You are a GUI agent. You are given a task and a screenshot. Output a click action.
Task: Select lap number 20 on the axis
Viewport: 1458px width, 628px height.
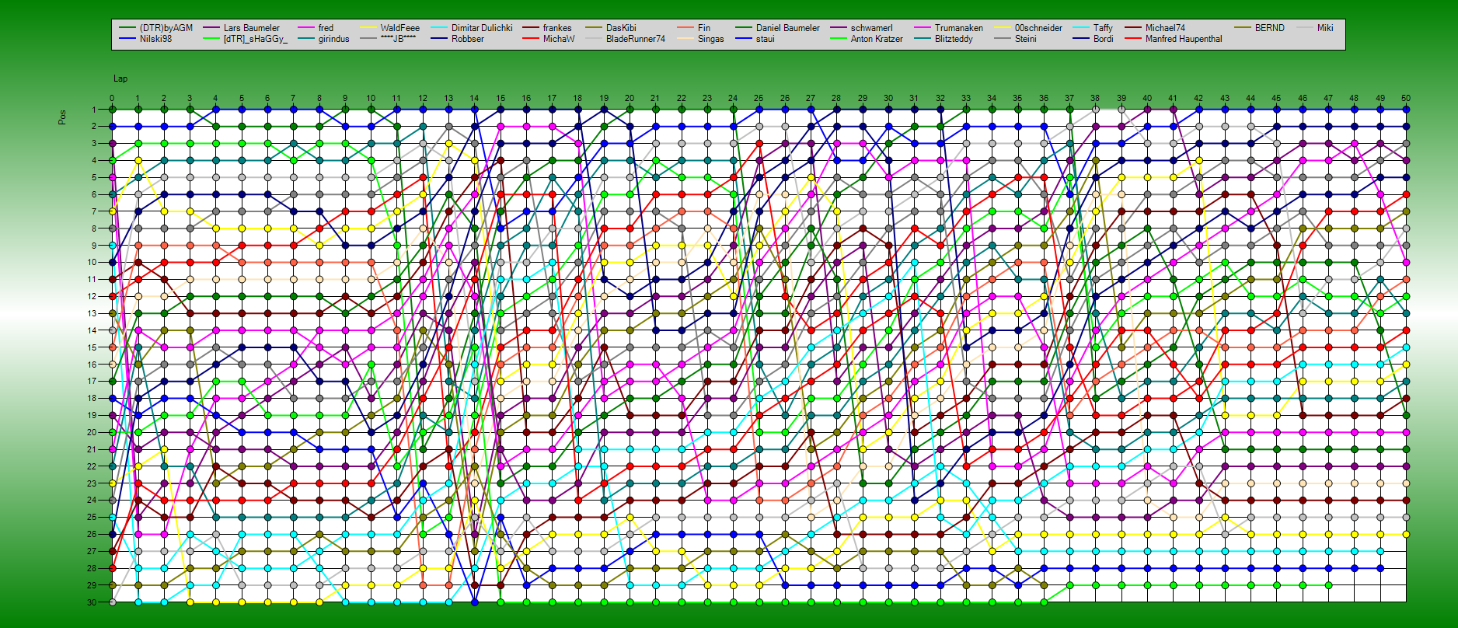click(x=630, y=99)
